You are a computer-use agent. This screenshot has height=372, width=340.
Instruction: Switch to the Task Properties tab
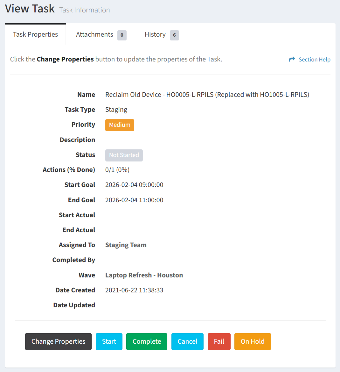[x=35, y=34]
